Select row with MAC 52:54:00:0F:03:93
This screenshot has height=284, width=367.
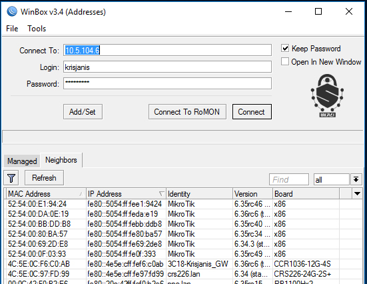point(183,254)
